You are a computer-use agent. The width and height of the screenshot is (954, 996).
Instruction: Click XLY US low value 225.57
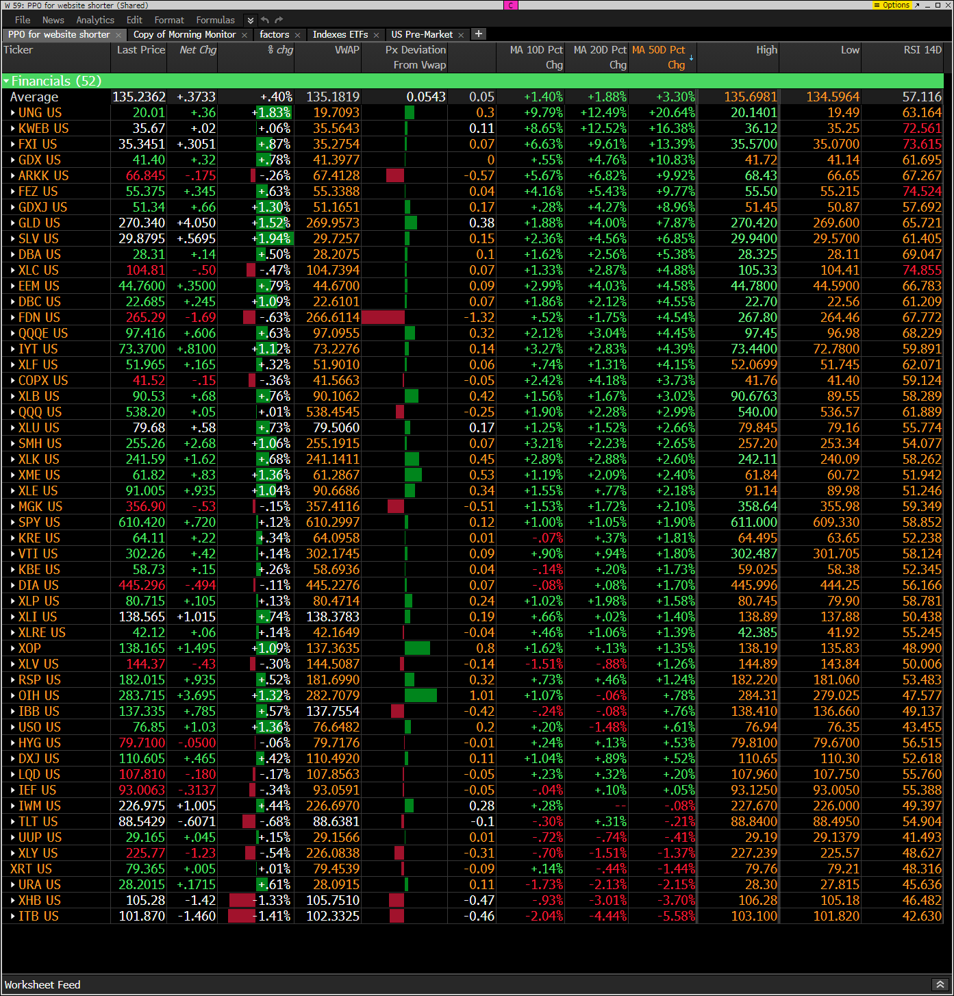(840, 853)
